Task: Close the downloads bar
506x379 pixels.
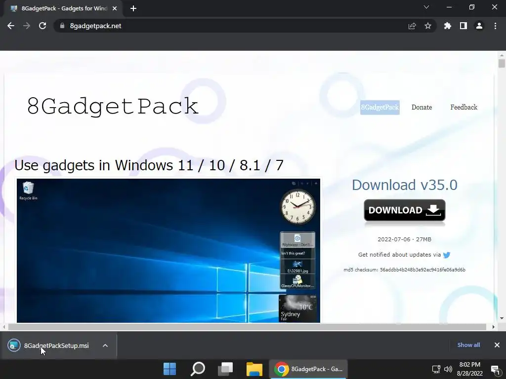Action: click(x=497, y=345)
